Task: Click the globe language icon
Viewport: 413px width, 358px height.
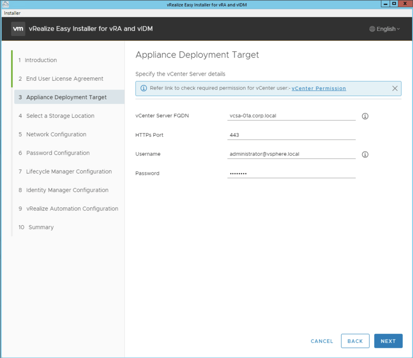Action: click(372, 29)
